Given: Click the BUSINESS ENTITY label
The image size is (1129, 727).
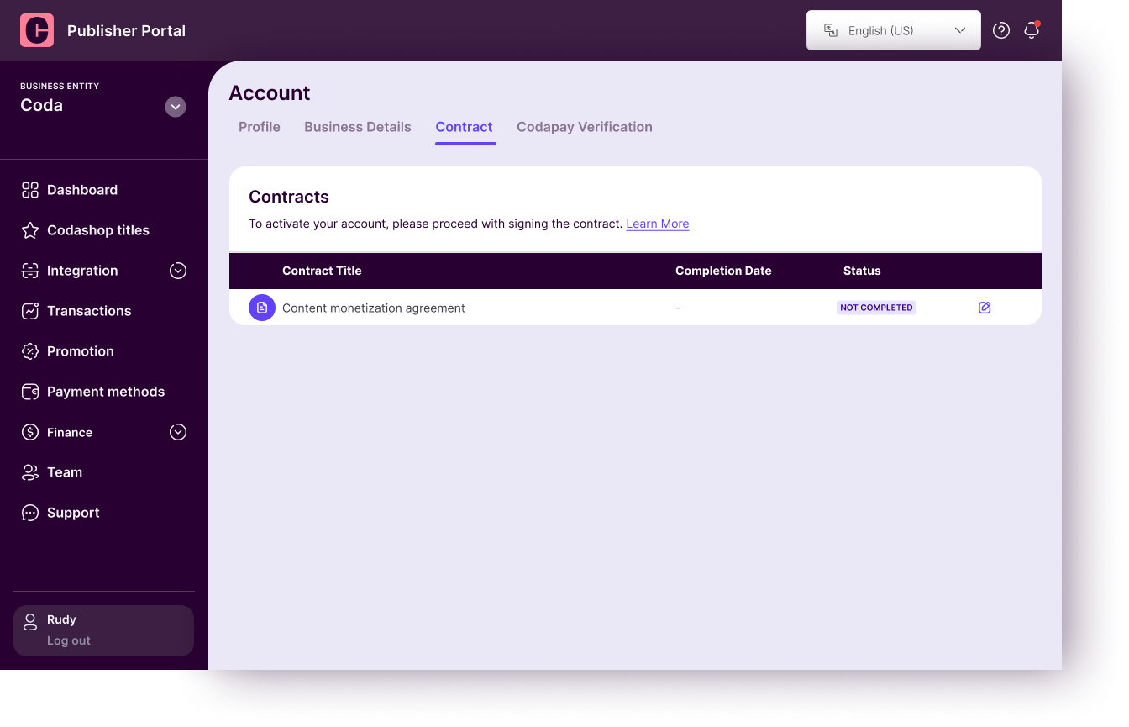Looking at the screenshot, I should tap(60, 86).
